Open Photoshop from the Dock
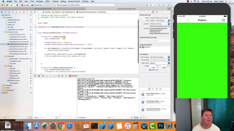The width and height of the screenshot is (234, 131). click(x=161, y=126)
